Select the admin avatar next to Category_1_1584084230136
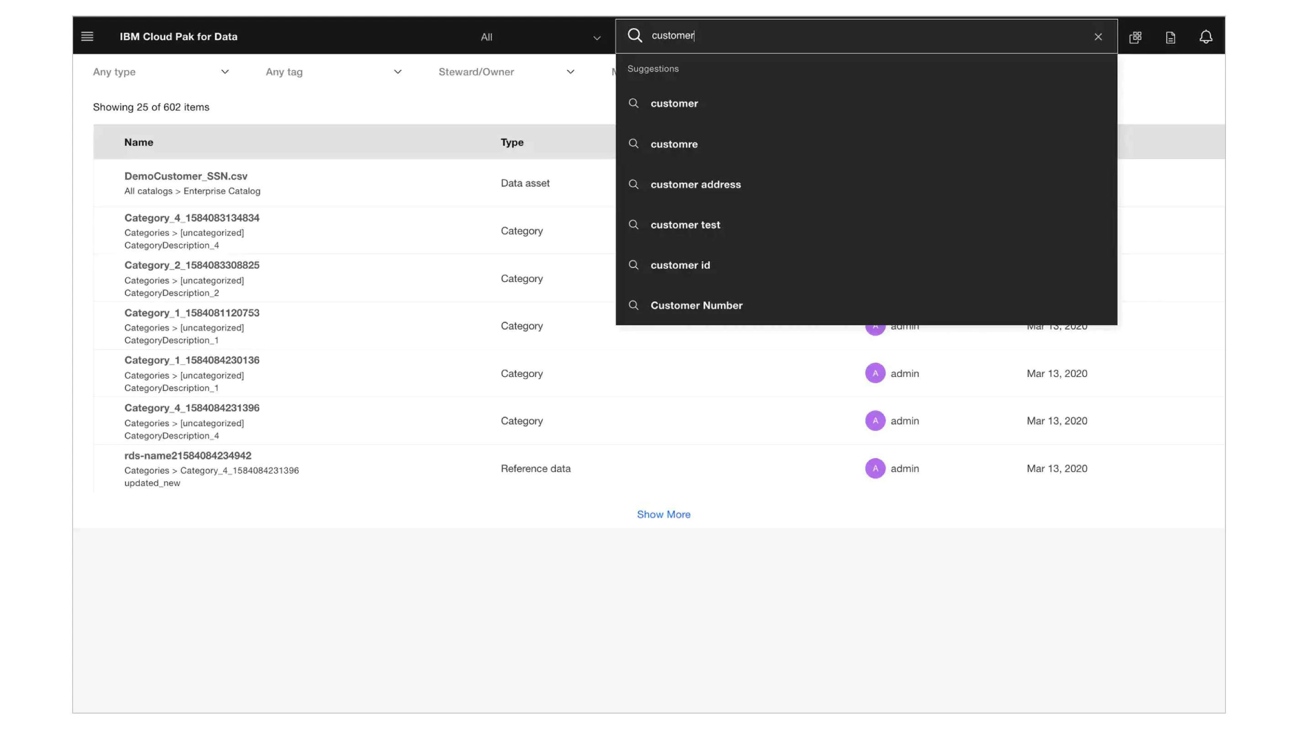Image resolution: width=1299 pixels, height=730 pixels. [x=875, y=373]
